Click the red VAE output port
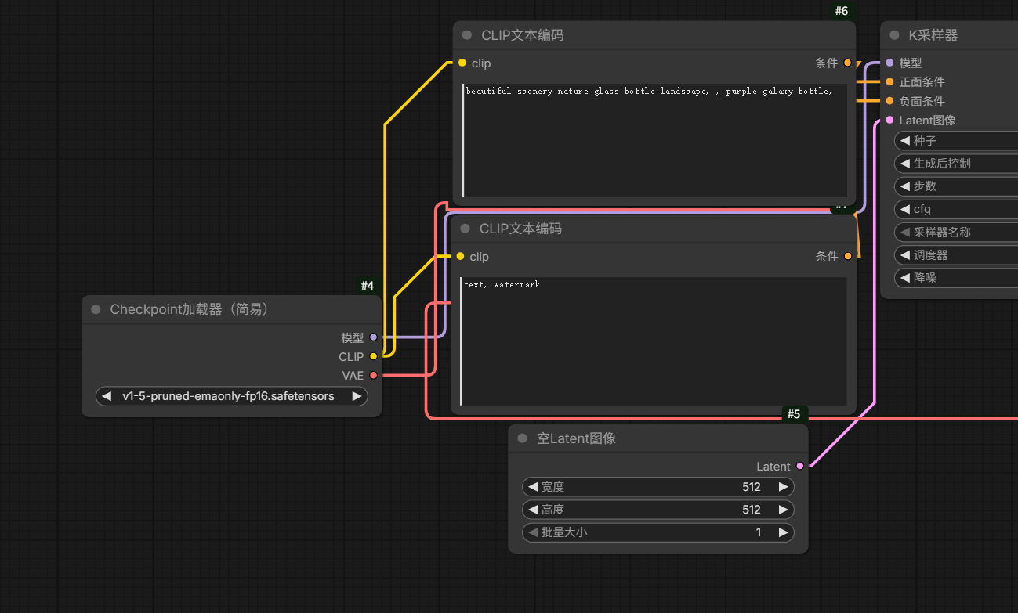 click(x=373, y=376)
